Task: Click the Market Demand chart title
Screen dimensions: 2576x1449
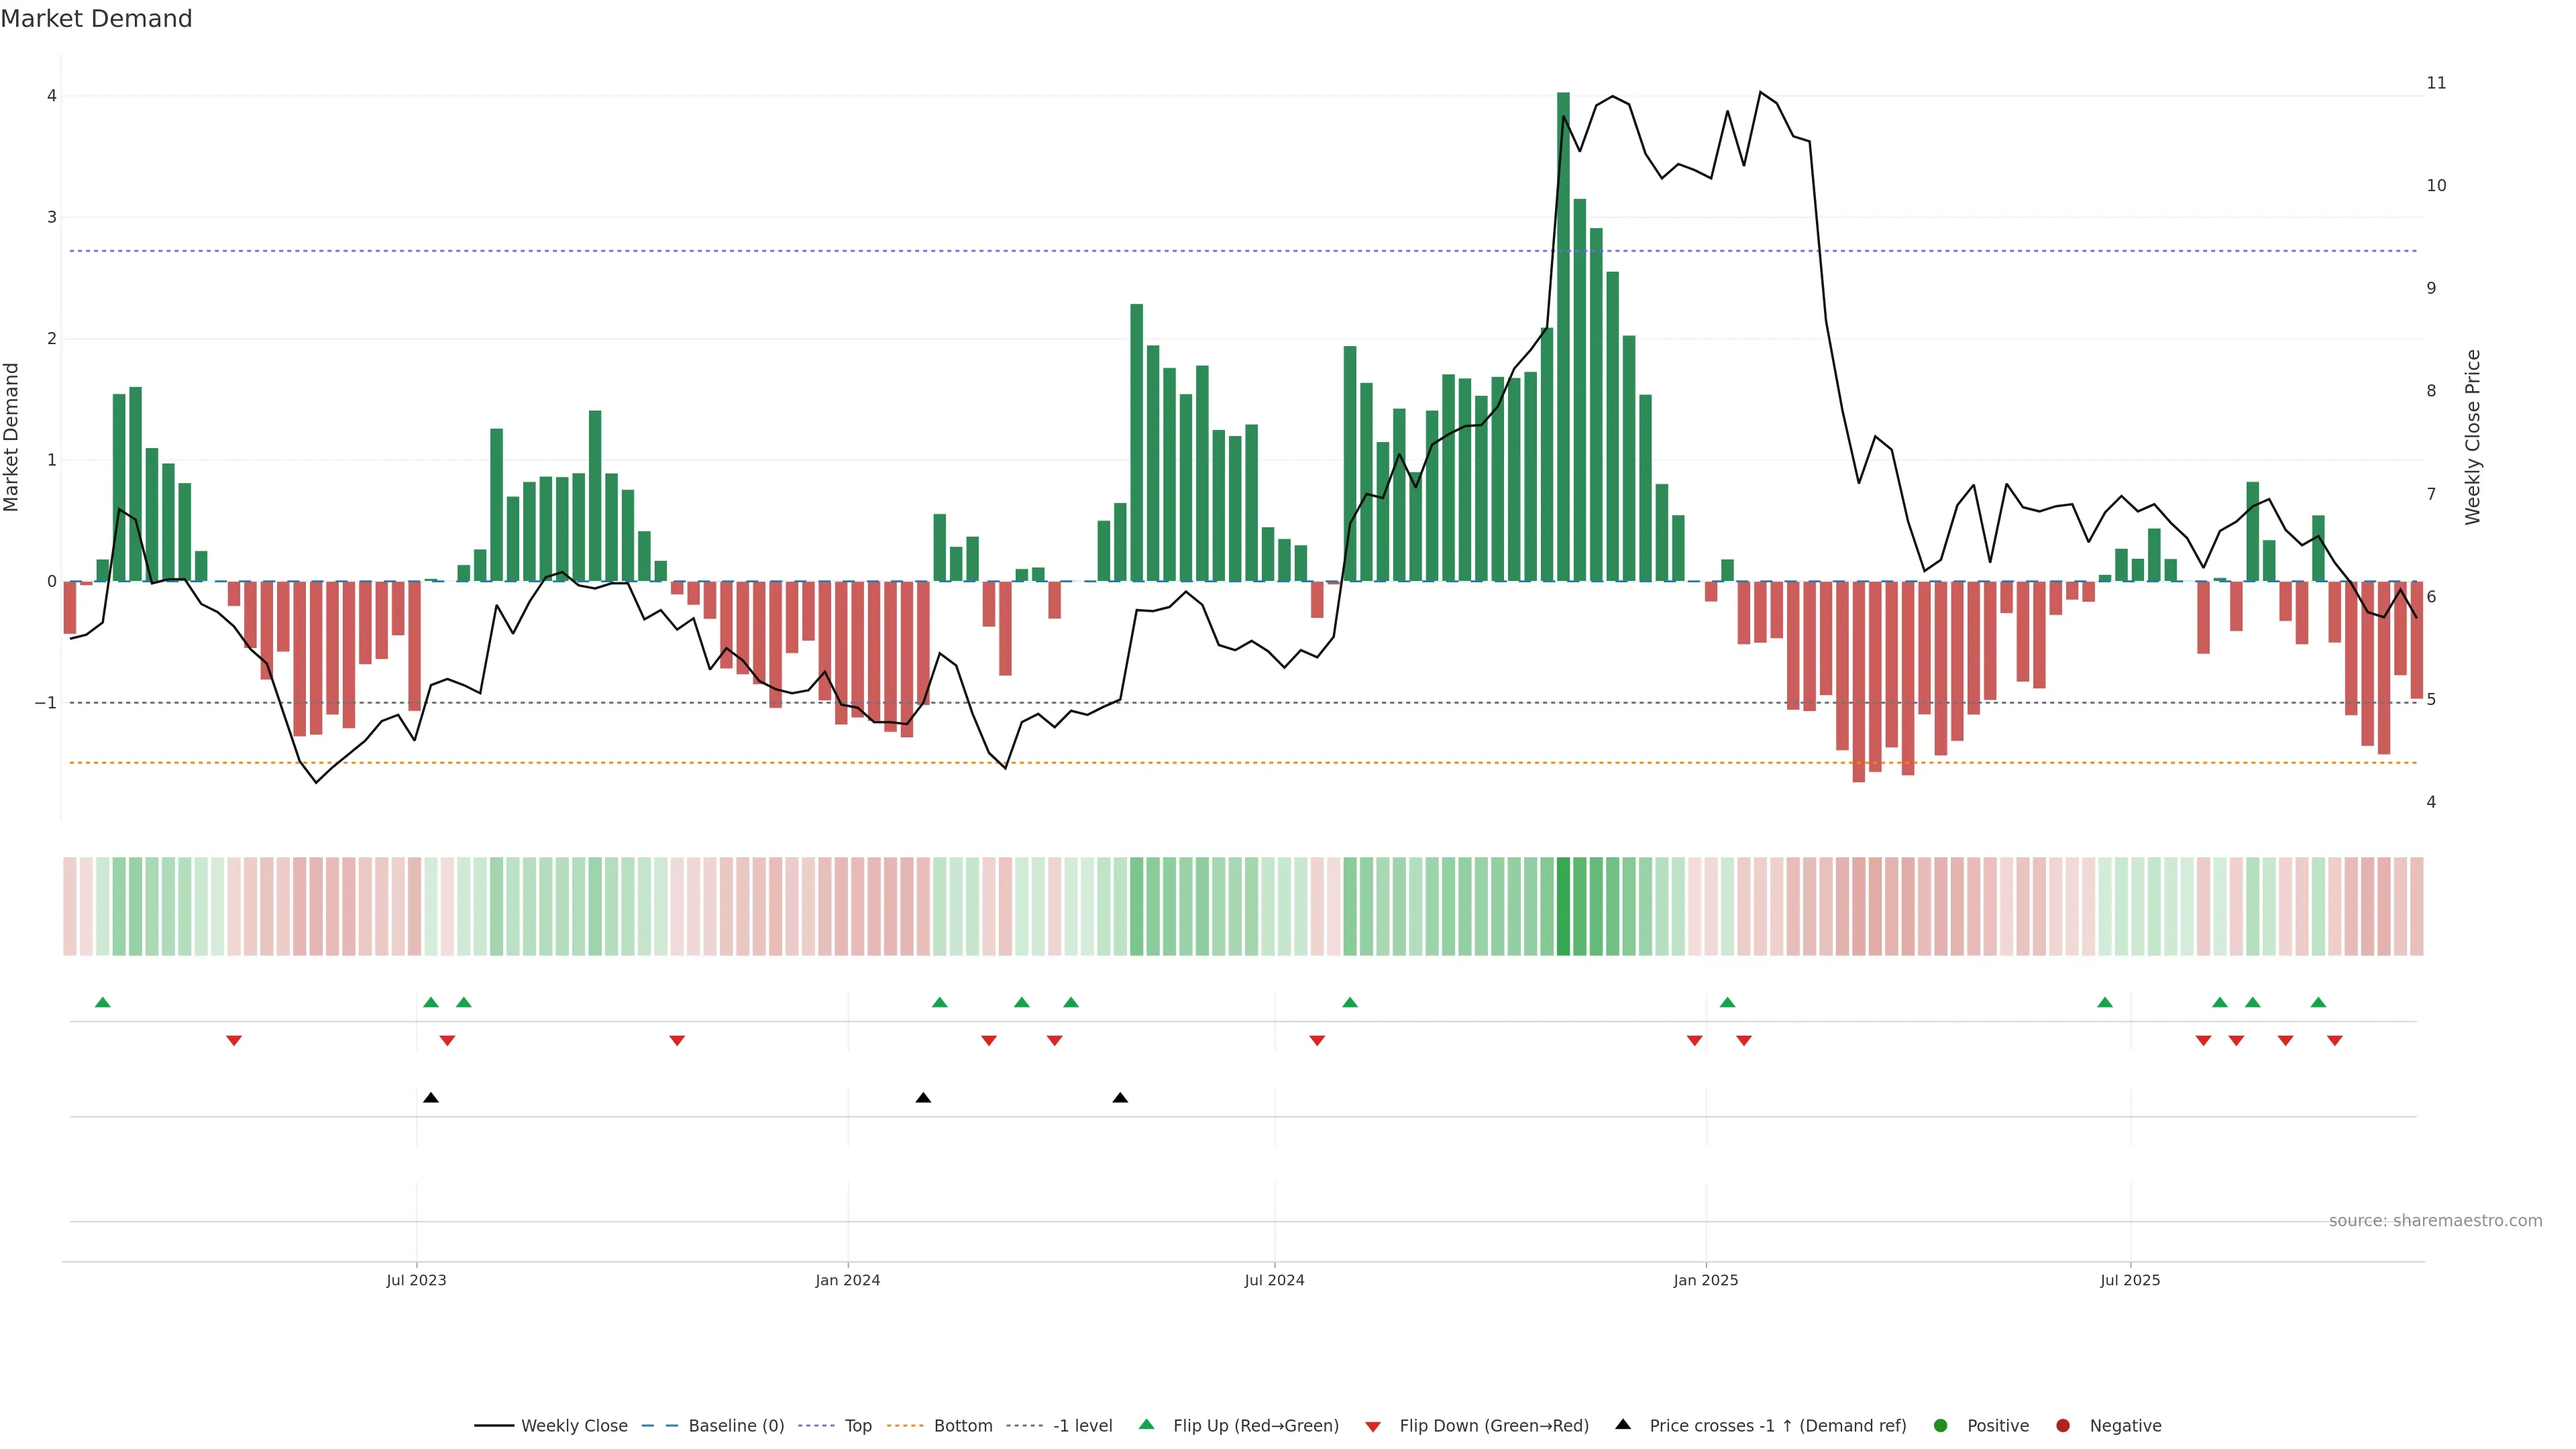Action: click(96, 19)
